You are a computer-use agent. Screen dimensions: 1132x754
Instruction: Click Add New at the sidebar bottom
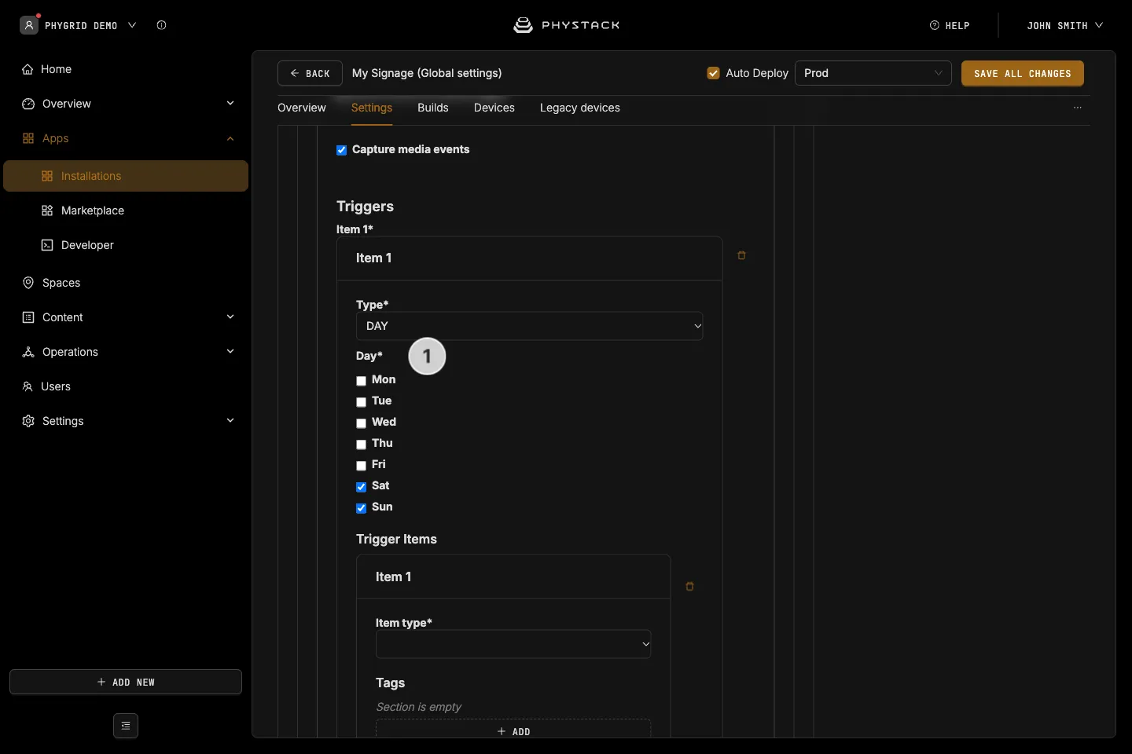coord(126,682)
